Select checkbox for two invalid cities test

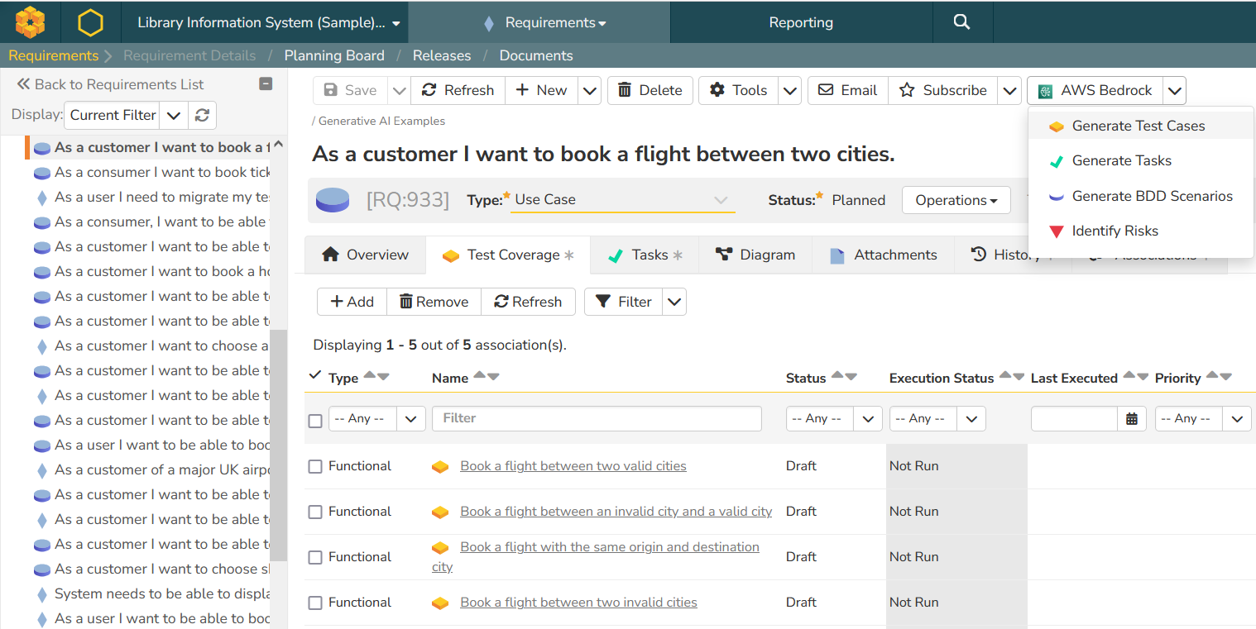pos(315,603)
